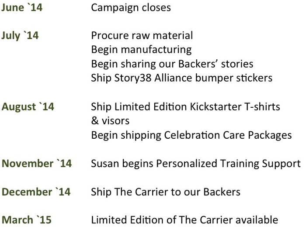Click Ship Story38 Alliance bumper stickers line
The image size is (306, 229).
point(181,78)
